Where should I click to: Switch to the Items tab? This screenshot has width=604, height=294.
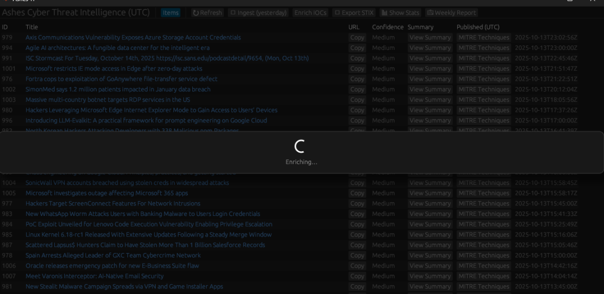(171, 13)
